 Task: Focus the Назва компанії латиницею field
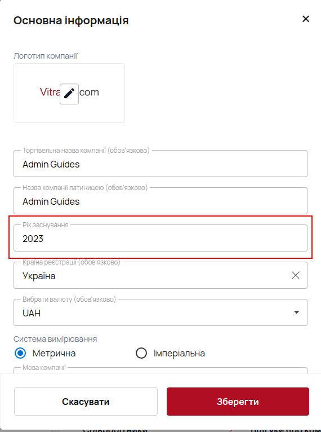click(x=160, y=201)
